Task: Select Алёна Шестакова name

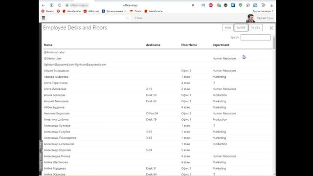Action: (56, 162)
